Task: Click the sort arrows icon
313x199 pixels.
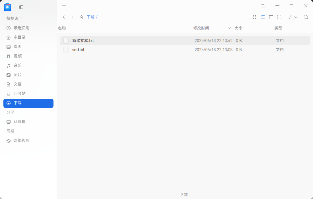Action: 290,17
